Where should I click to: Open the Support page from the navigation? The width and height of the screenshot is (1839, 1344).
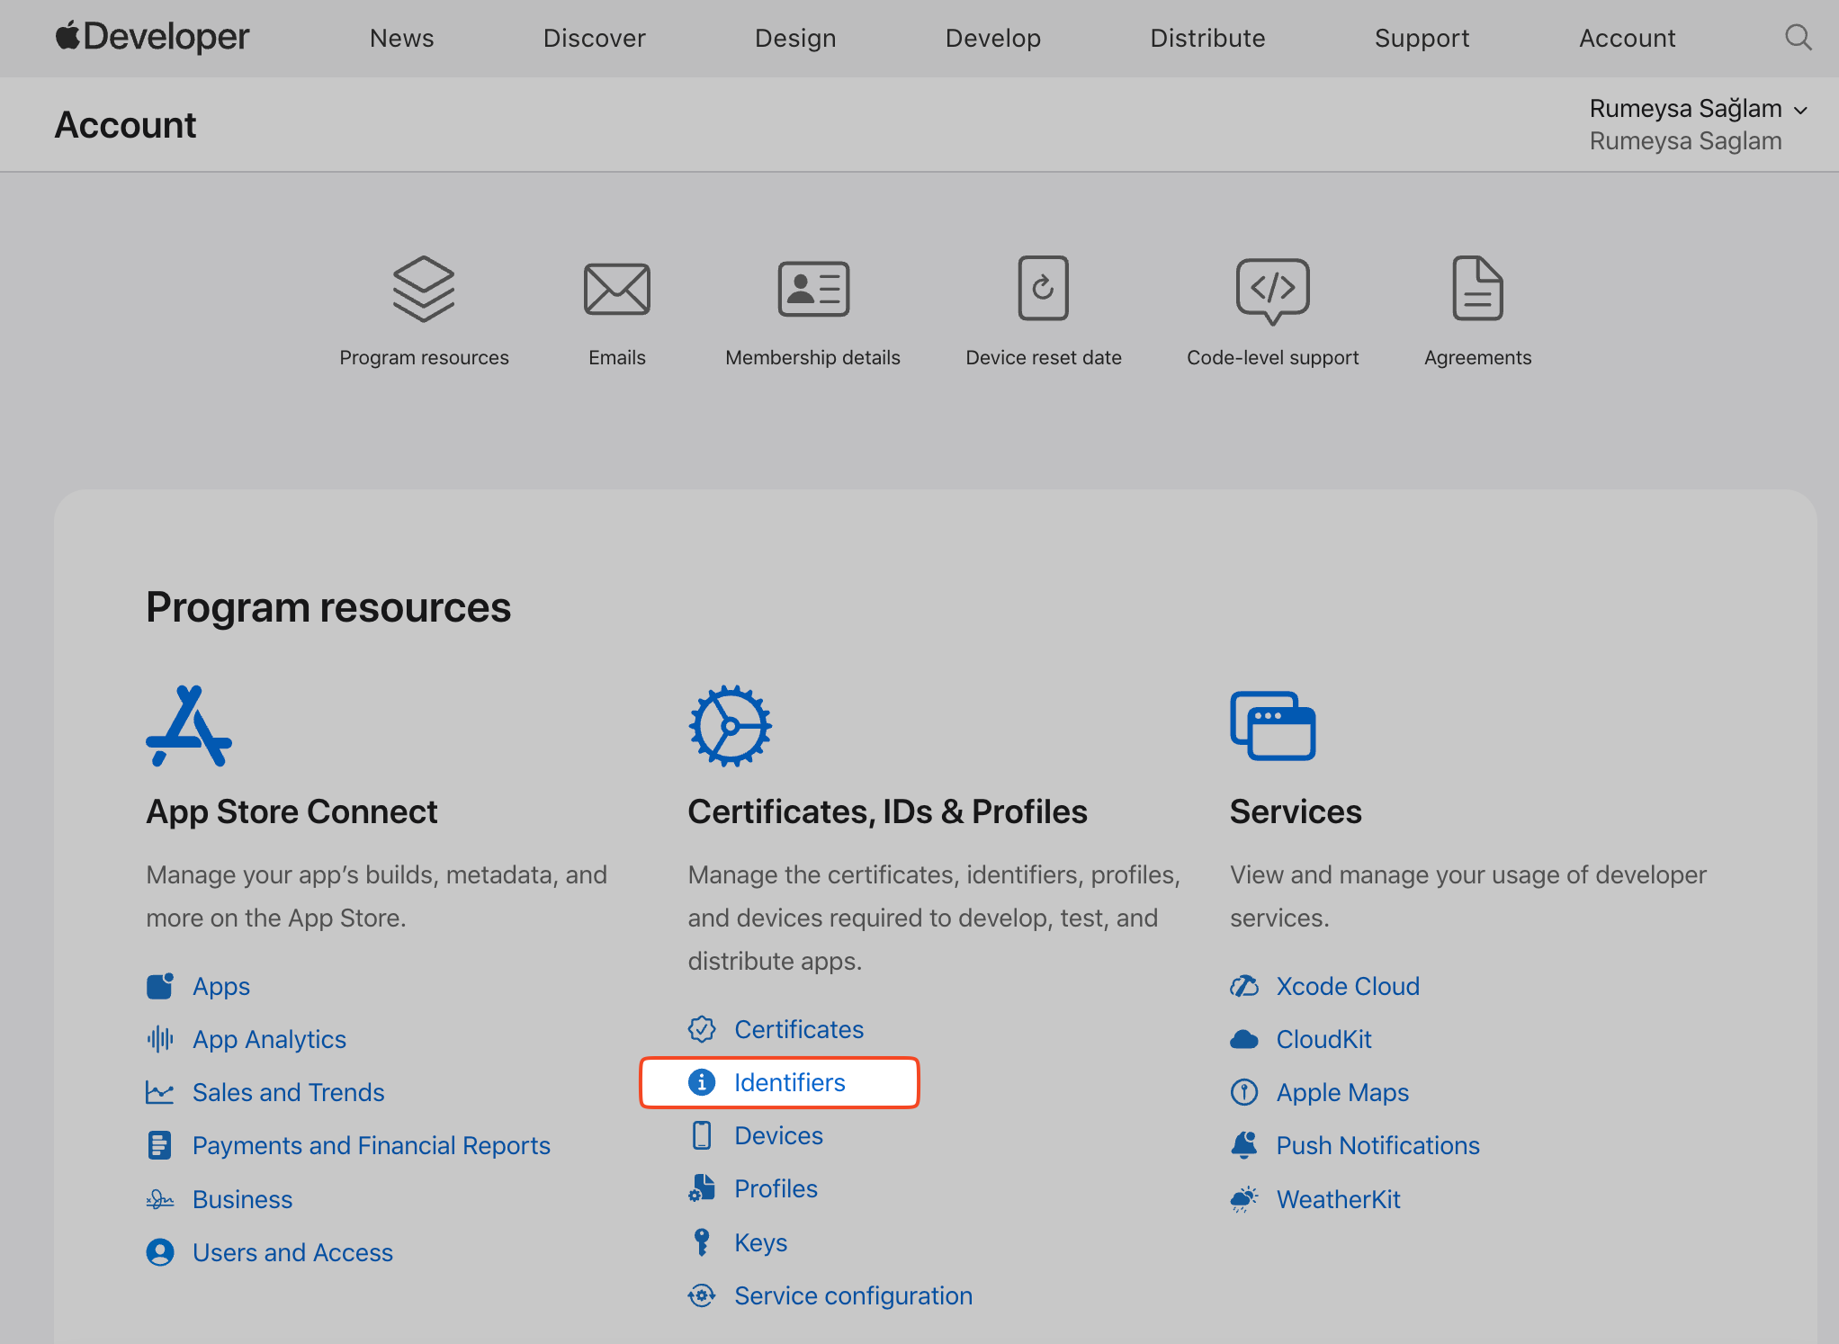[x=1422, y=38]
